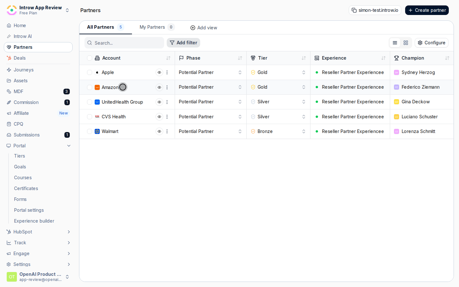Open the Phase dropdown for CVS Health
This screenshot has width=459, height=287.
210,117
